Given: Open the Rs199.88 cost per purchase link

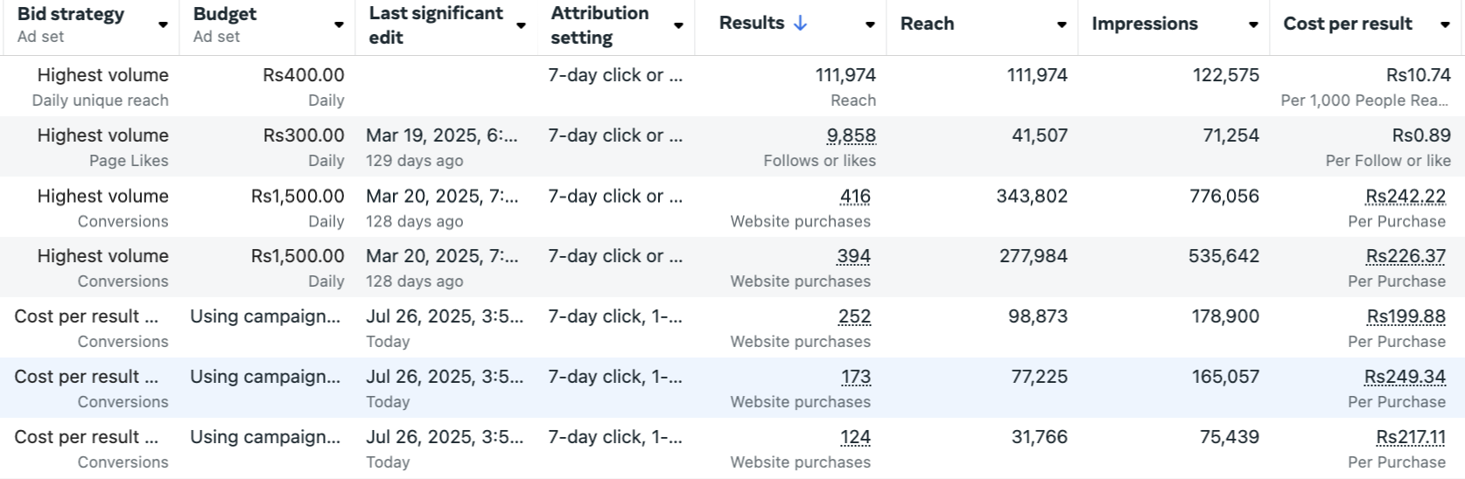Looking at the screenshot, I should point(1405,316).
